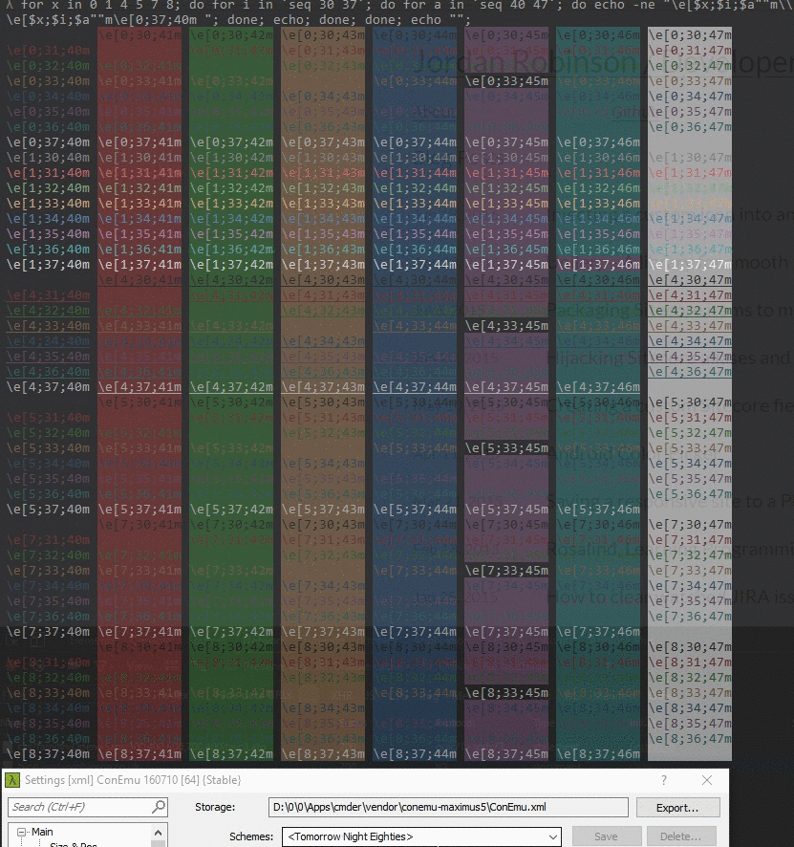Click the terminal text \e[7;37;44m
794x847 pixels.
pos(415,632)
